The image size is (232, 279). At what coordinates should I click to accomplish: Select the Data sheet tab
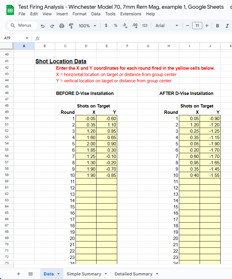[x=49, y=274]
